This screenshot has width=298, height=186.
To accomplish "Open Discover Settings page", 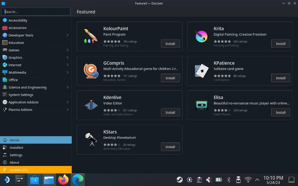I will pyautogui.click(x=36, y=155).
